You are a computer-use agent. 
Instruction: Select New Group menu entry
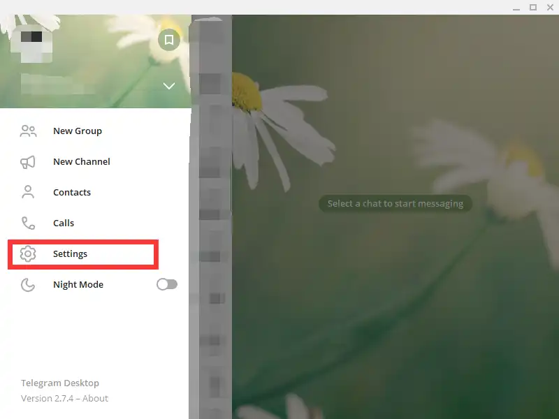78,131
